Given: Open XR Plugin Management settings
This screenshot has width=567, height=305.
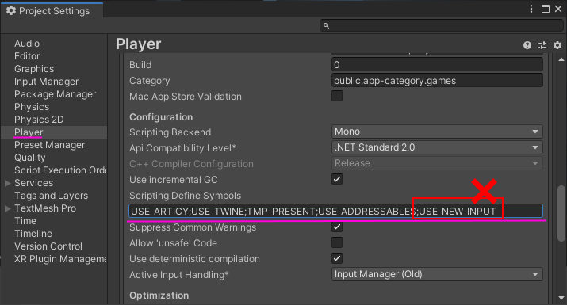Looking at the screenshot, I should 60,259.
